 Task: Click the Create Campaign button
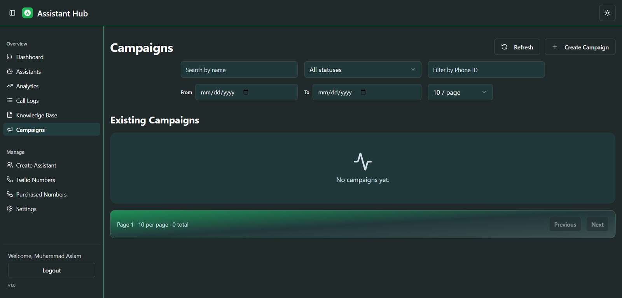[580, 47]
